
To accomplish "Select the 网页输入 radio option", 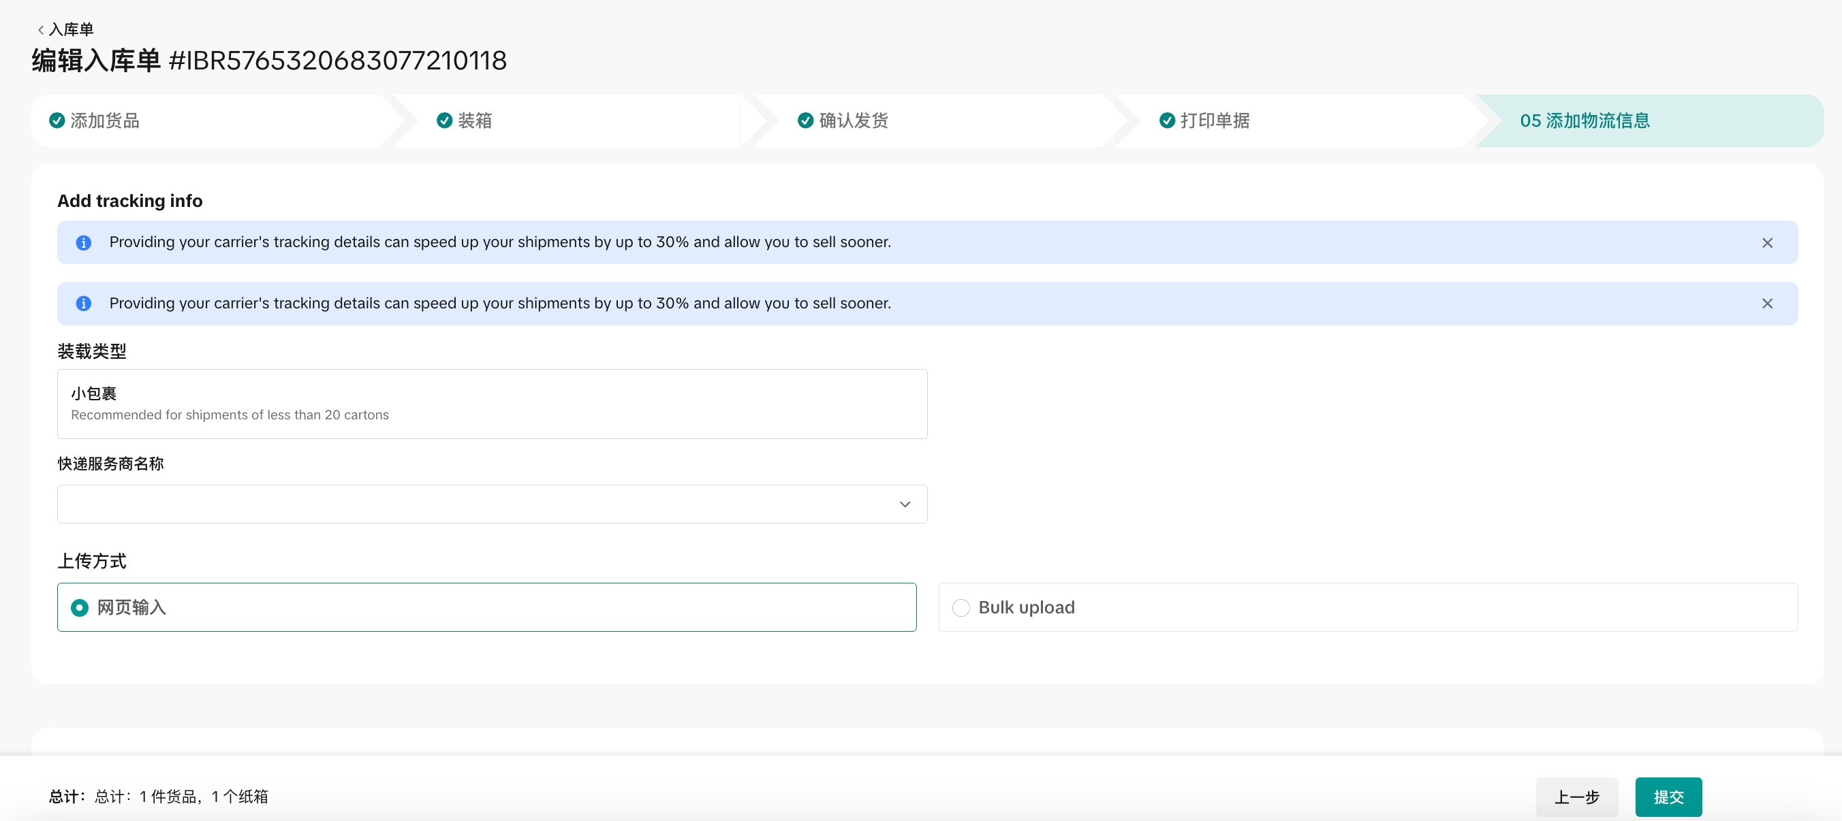I will coord(80,607).
